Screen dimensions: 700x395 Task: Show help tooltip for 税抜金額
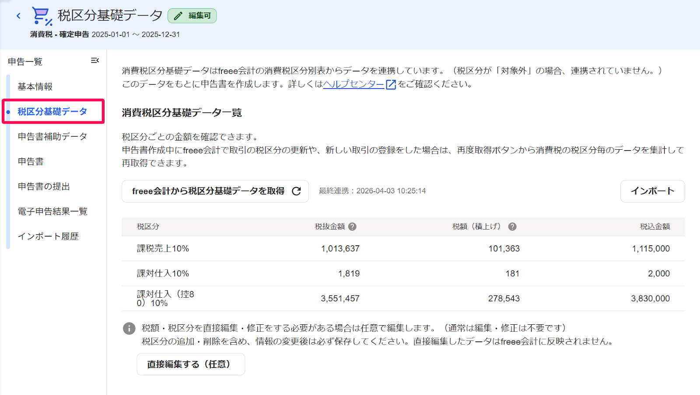pos(352,227)
